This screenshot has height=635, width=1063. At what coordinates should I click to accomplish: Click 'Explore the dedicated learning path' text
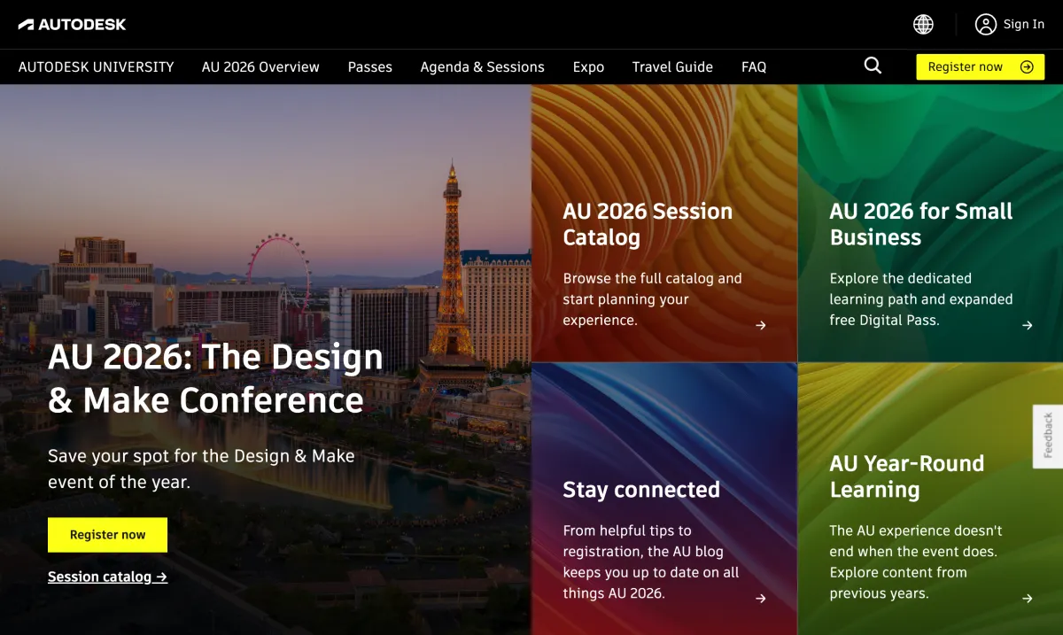(921, 299)
